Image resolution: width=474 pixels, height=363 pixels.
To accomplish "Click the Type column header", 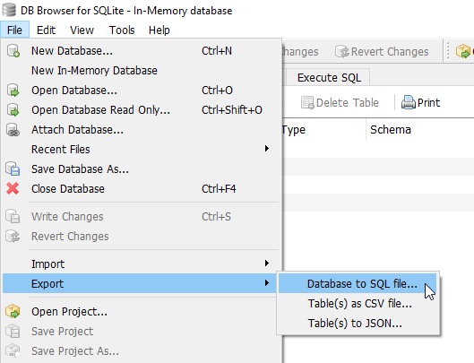I will click(x=293, y=130).
